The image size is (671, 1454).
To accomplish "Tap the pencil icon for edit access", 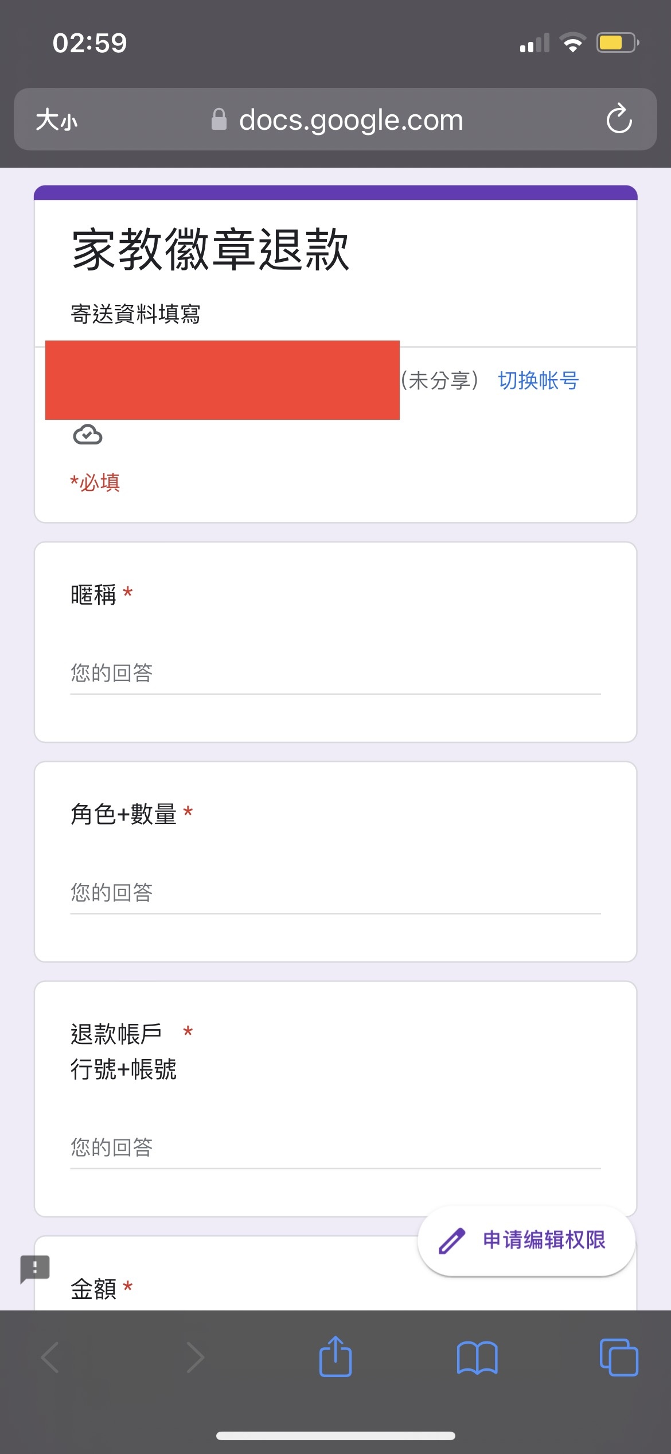I will click(x=452, y=1240).
